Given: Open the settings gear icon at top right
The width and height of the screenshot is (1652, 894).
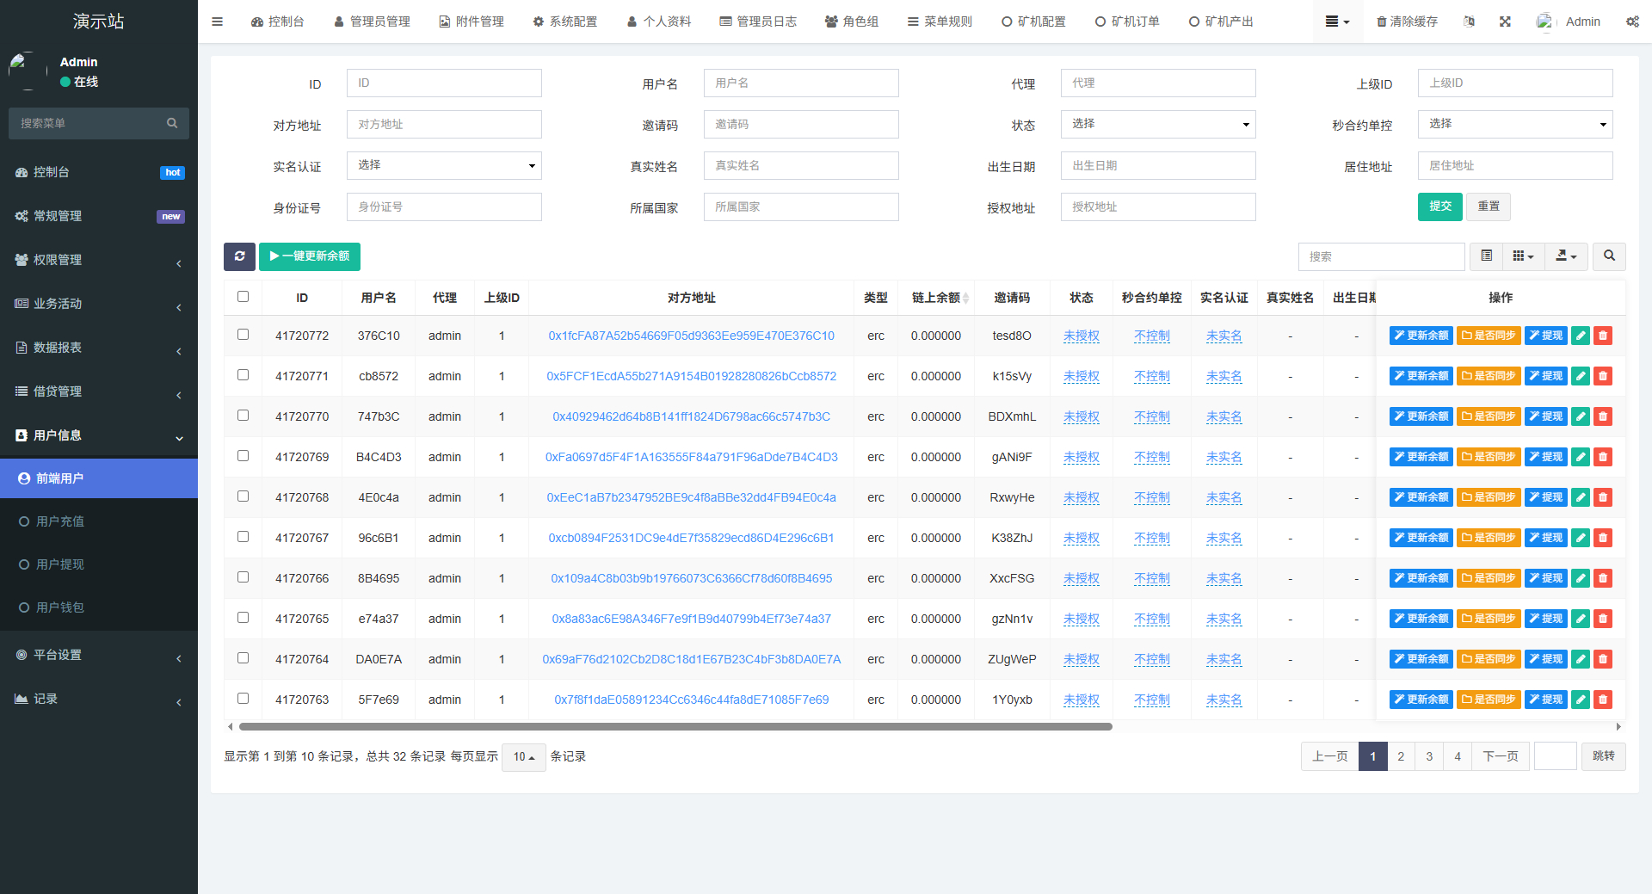Looking at the screenshot, I should pyautogui.click(x=1632, y=21).
